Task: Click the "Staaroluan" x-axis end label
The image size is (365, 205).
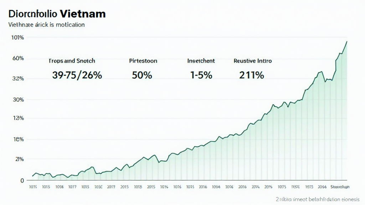Action: tap(340, 186)
